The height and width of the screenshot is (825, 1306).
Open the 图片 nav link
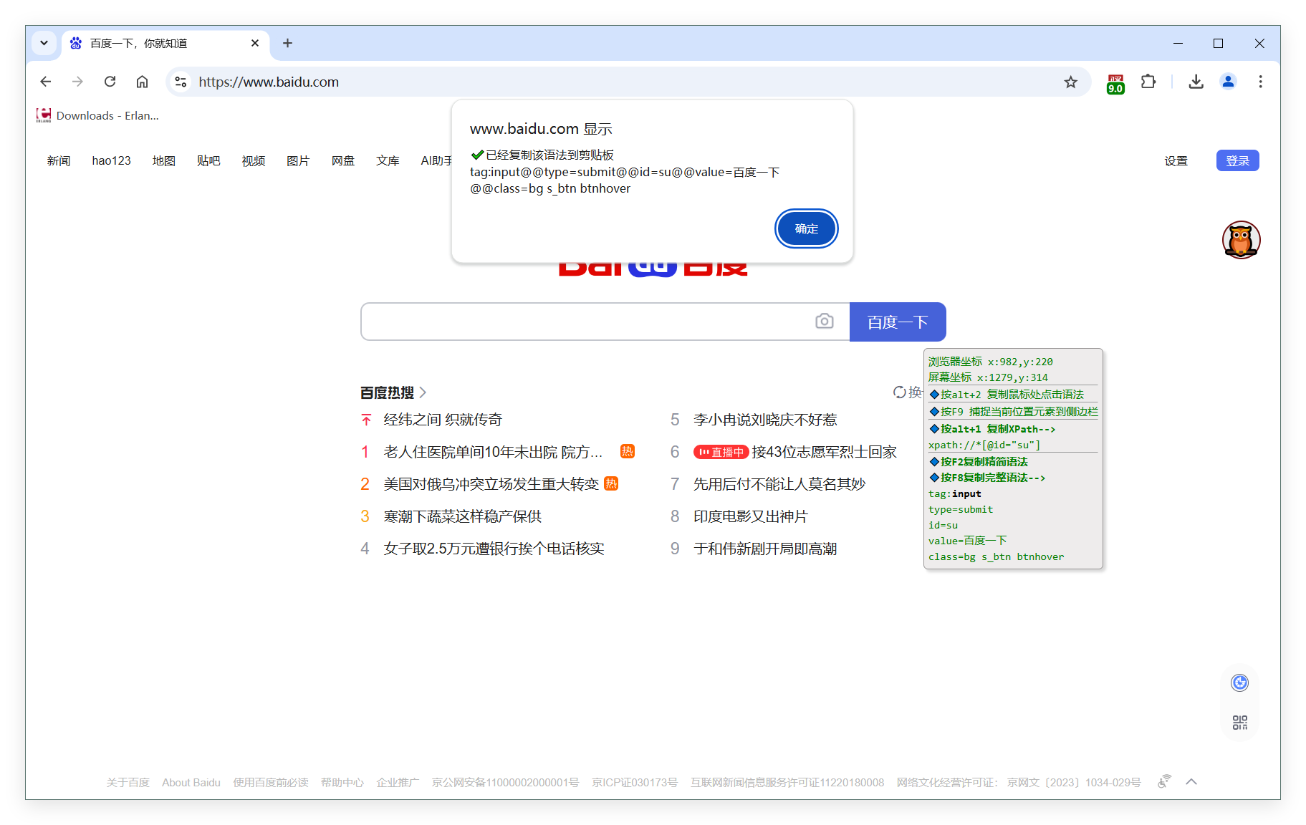click(x=298, y=160)
